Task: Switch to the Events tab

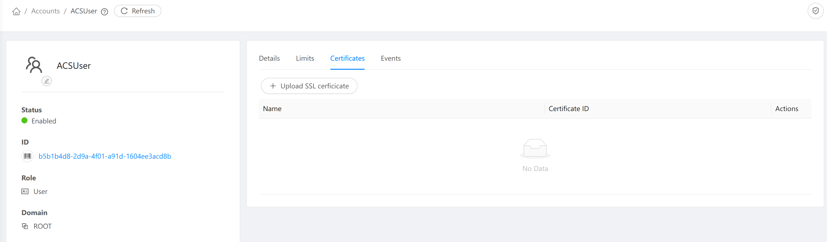Action: [x=390, y=58]
